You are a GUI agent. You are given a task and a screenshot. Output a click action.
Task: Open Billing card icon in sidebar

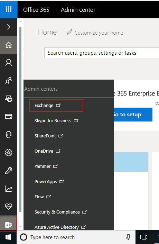click(x=9, y=116)
